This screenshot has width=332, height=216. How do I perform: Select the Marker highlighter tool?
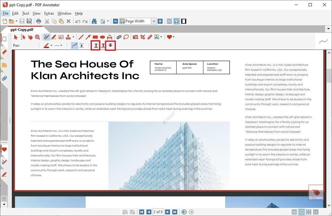[x=54, y=37]
